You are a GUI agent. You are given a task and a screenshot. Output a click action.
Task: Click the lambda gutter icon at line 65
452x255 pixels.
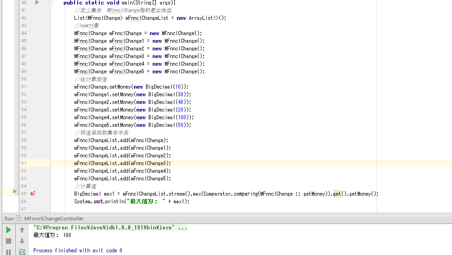click(x=32, y=193)
